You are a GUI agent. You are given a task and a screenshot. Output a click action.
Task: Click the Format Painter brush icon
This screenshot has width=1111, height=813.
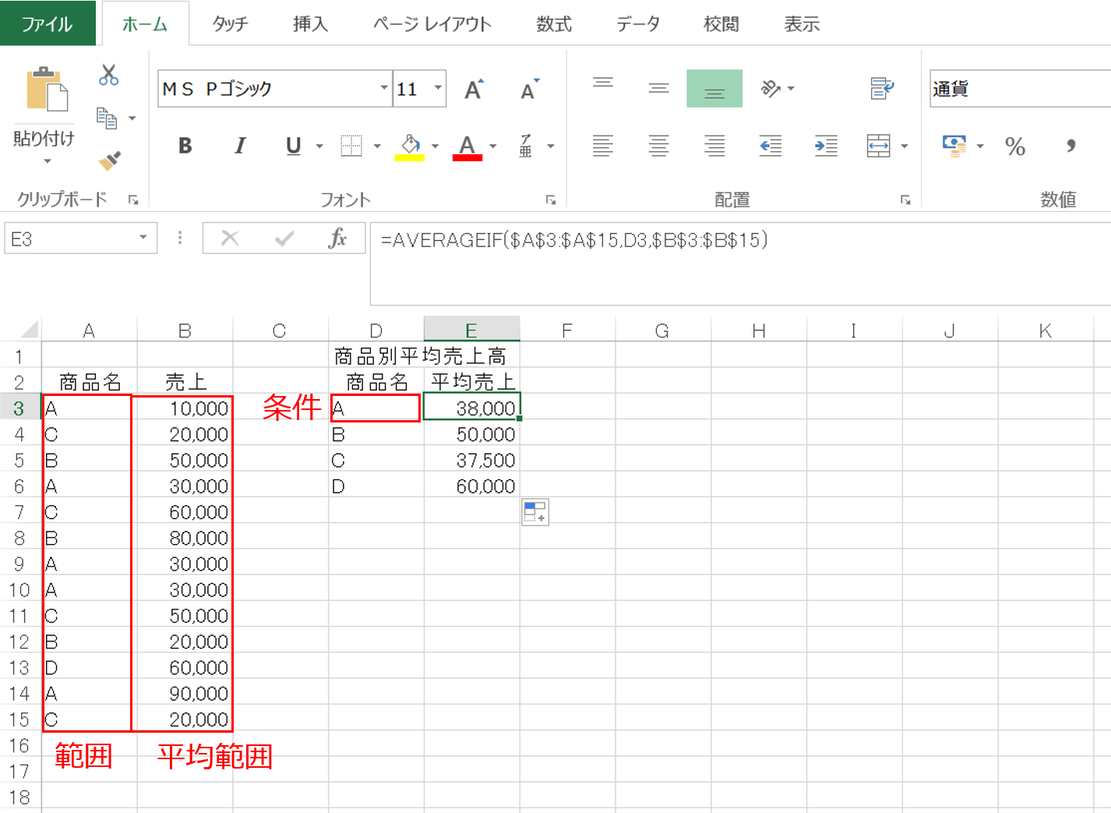(109, 161)
